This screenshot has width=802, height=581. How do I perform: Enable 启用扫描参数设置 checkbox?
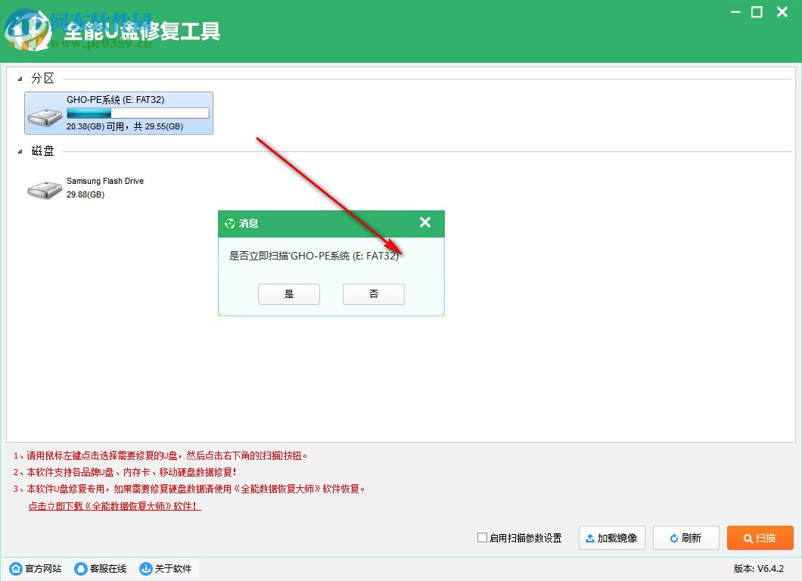click(481, 538)
